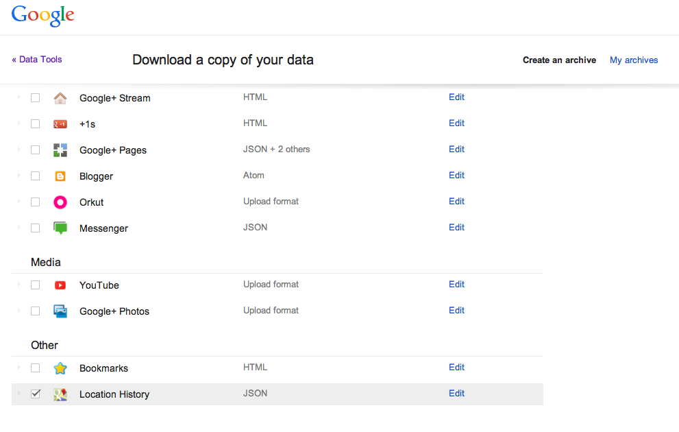
Task: Open the My archives tab
Action: [634, 60]
